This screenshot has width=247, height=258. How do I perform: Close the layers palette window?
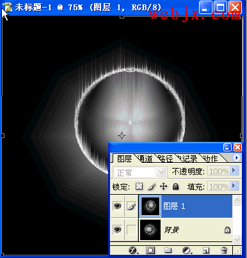tap(237, 147)
